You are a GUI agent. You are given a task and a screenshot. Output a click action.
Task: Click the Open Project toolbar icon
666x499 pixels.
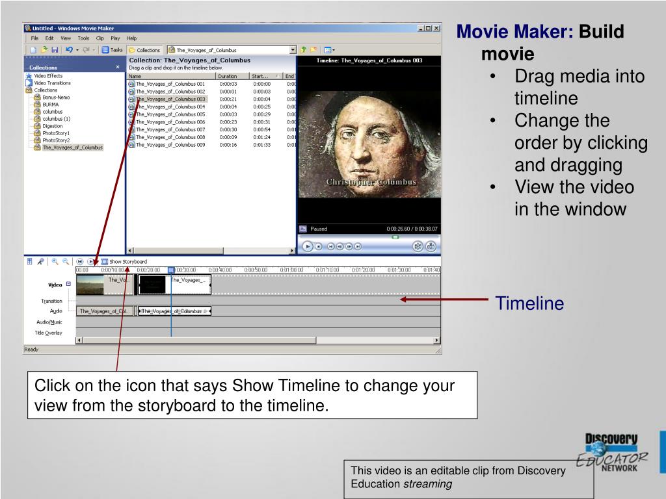(x=44, y=50)
